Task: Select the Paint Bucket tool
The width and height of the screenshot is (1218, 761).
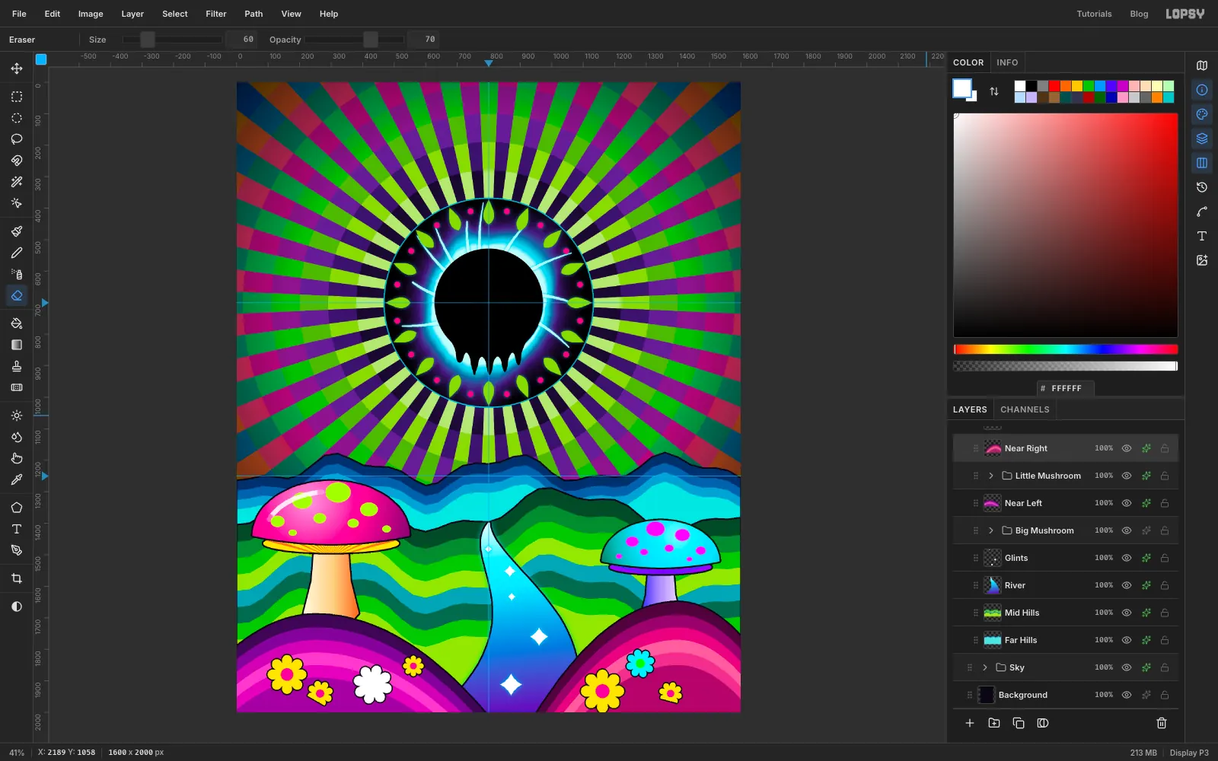Action: [16, 323]
